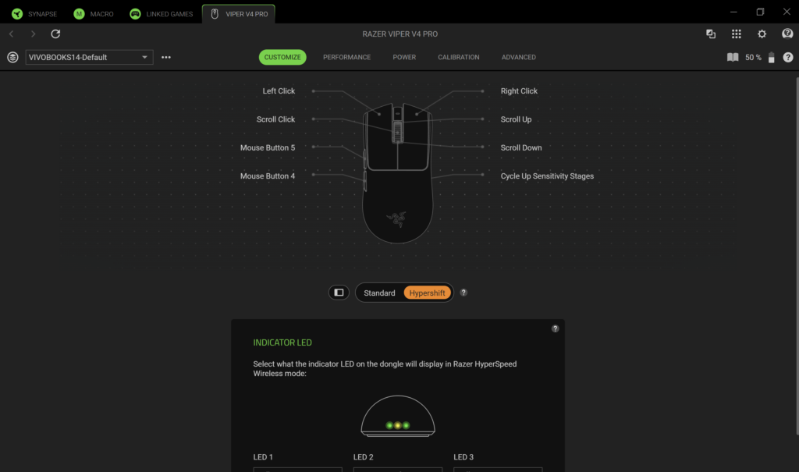799x472 pixels.
Task: Open Synapse settings gear
Action: pos(762,34)
